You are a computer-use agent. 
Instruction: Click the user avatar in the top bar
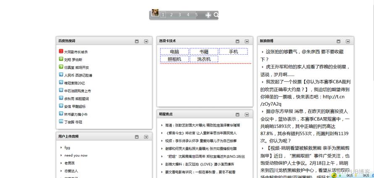[x=155, y=13]
